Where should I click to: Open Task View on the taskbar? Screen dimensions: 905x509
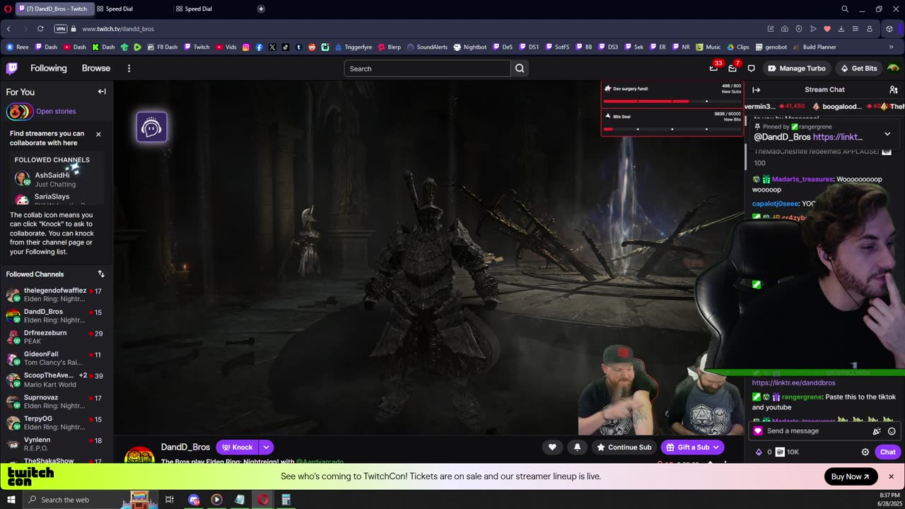pos(170,500)
